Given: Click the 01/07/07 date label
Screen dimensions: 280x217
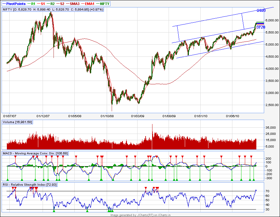Looking at the screenshot, I should [x=10, y=116].
